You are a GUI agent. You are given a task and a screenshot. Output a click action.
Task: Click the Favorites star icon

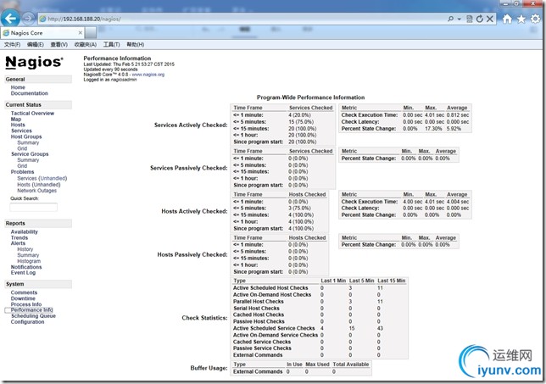(521, 19)
